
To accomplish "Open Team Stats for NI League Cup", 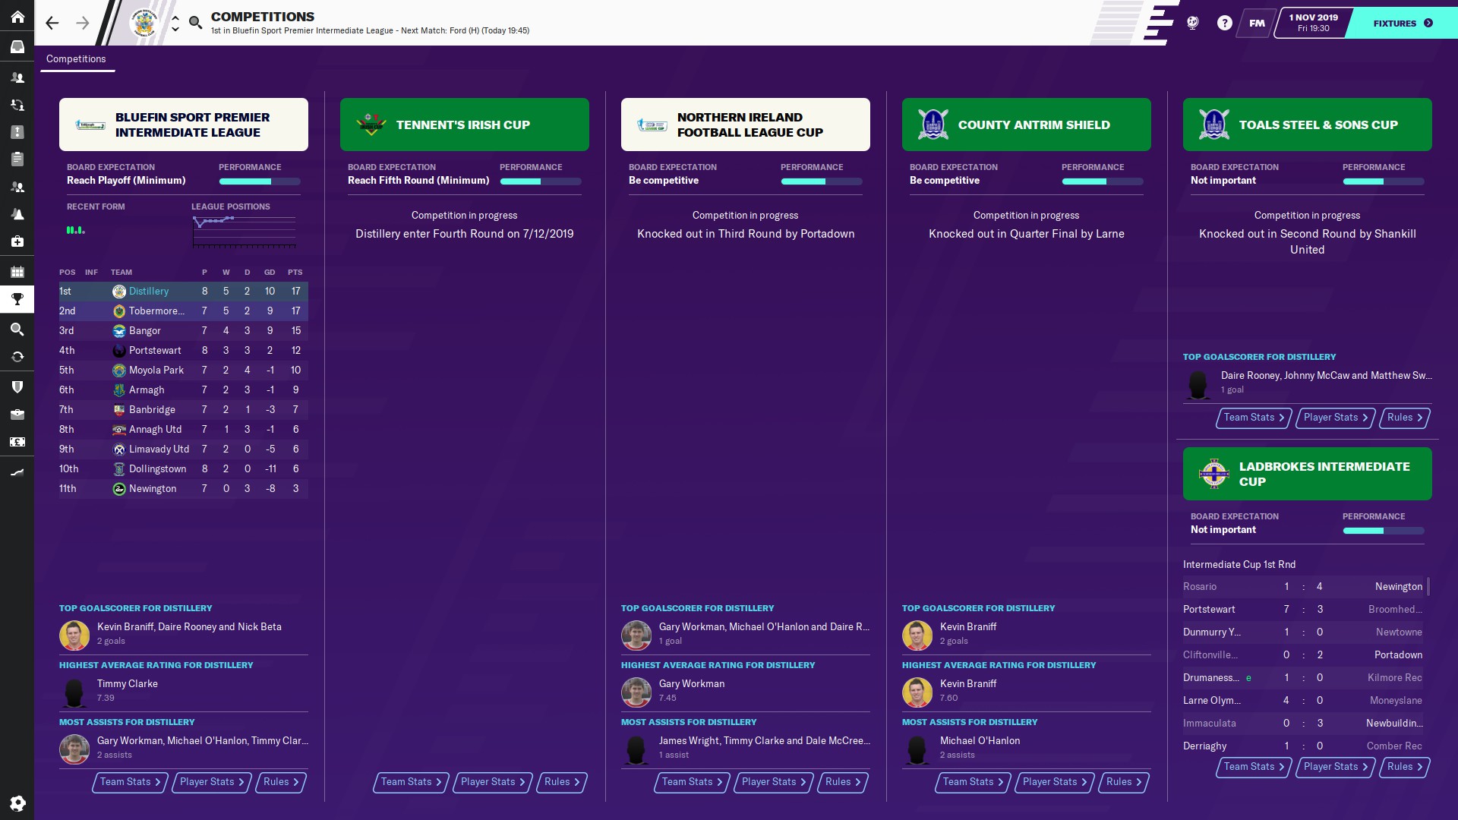I will point(692,782).
